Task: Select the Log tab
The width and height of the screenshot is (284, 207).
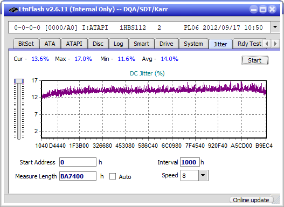Action: (x=119, y=44)
